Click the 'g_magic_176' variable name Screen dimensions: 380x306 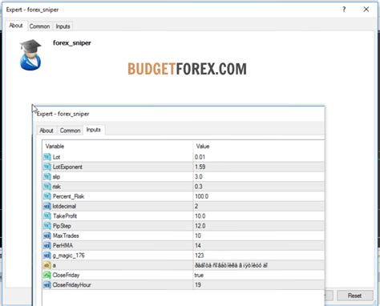tap(69, 256)
